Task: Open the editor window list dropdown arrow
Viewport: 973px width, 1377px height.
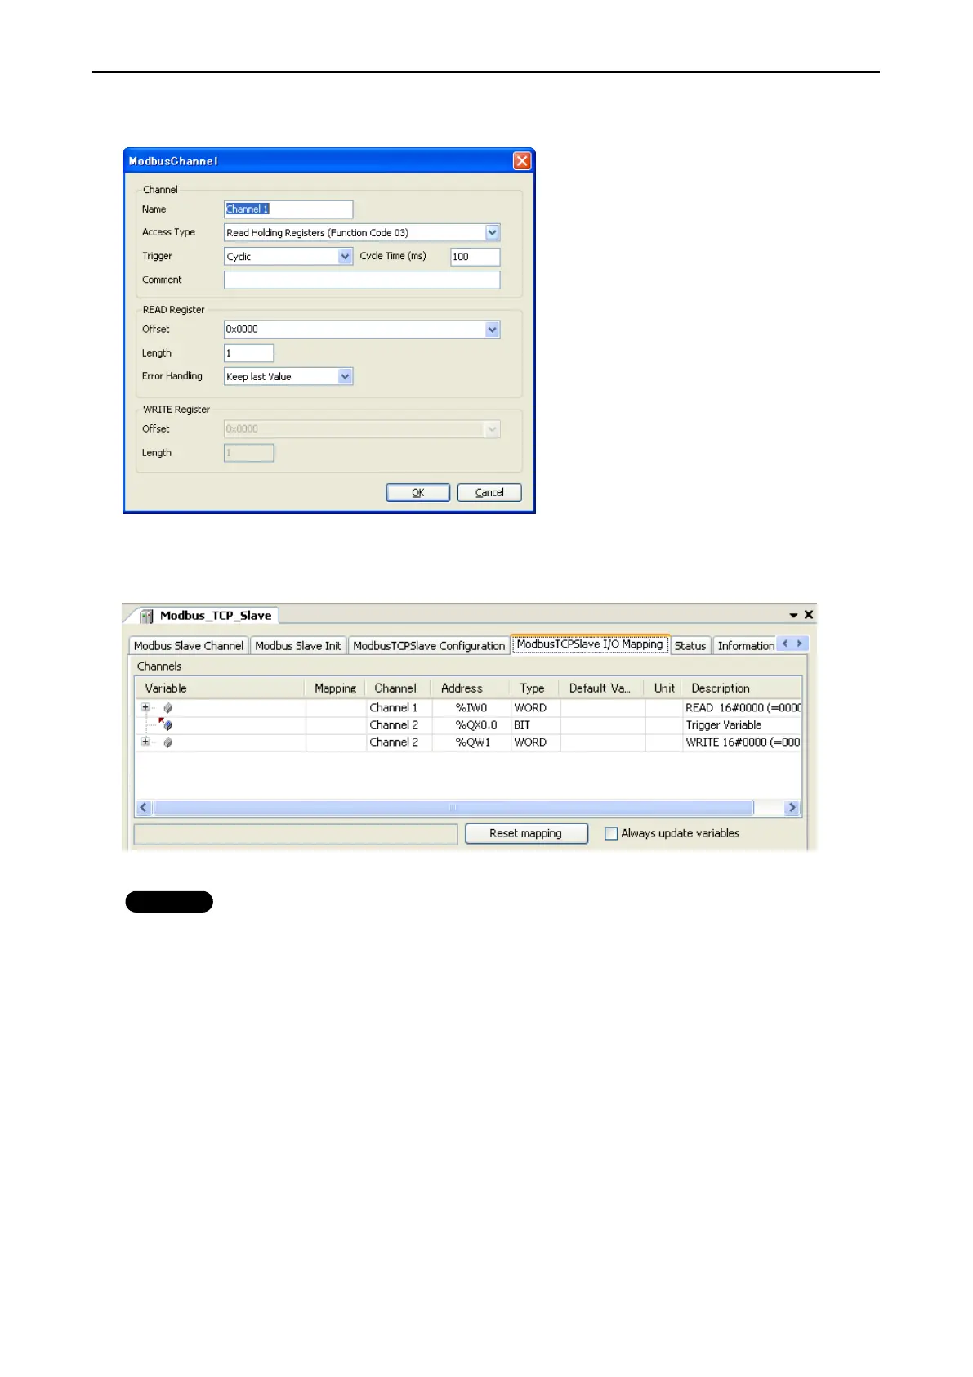Action: click(x=793, y=615)
